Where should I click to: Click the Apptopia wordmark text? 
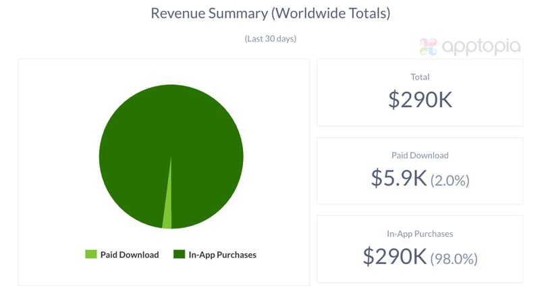pyautogui.click(x=481, y=47)
